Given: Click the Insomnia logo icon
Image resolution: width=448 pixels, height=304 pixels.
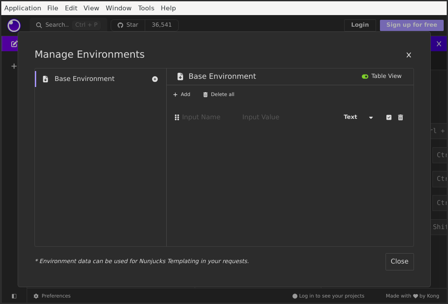Looking at the screenshot, I should (14, 25).
